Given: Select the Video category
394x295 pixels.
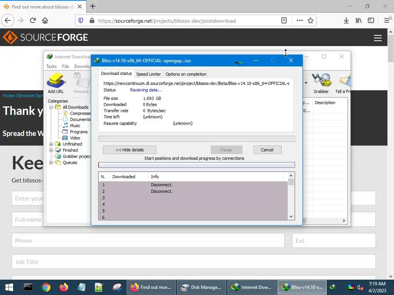Looking at the screenshot, I should pos(75,138).
